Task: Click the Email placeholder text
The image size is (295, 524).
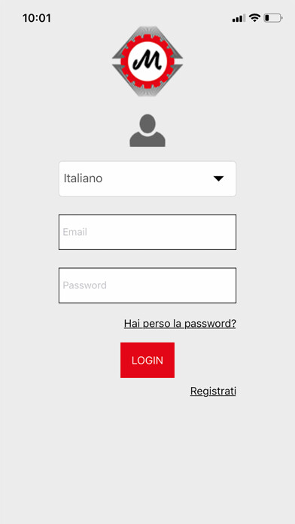Action: click(75, 232)
